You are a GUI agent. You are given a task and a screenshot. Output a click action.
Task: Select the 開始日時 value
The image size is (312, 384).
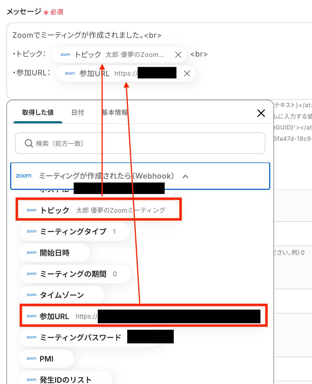[x=54, y=253]
